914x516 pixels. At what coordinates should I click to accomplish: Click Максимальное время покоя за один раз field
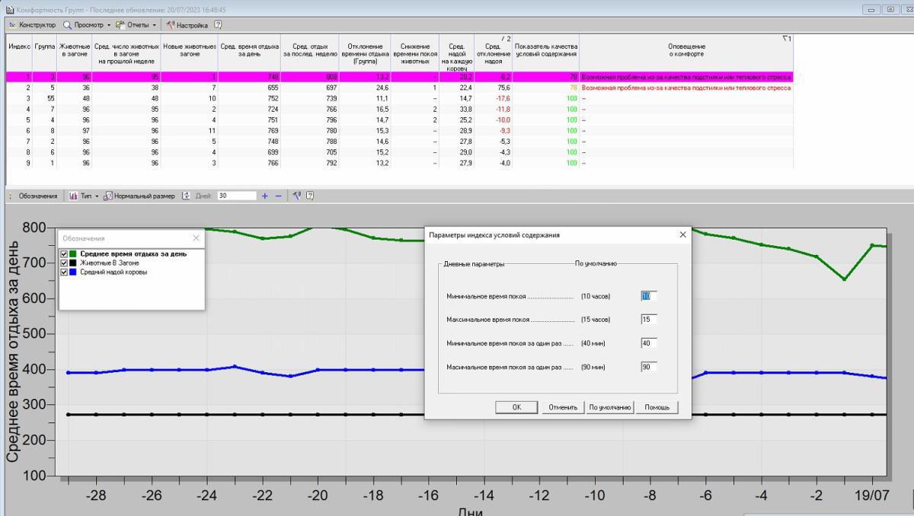point(649,367)
